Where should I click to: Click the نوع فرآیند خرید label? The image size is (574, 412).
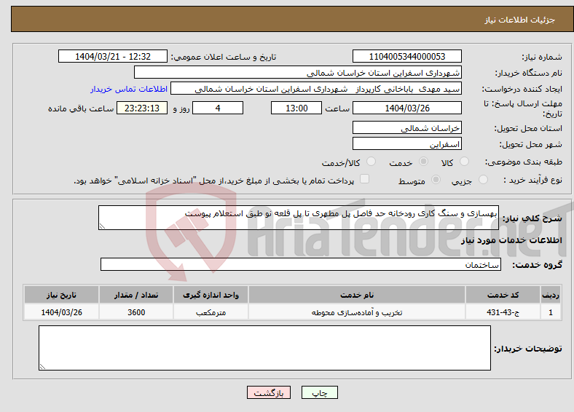pyautogui.click(x=533, y=180)
